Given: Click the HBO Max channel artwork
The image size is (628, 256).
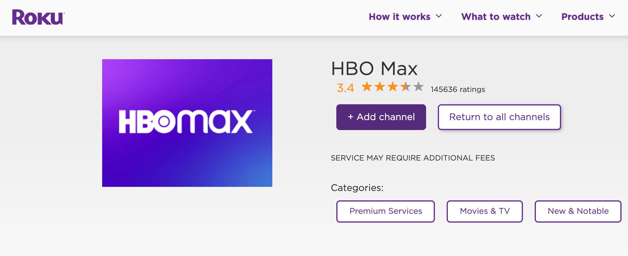Looking at the screenshot, I should (x=187, y=123).
